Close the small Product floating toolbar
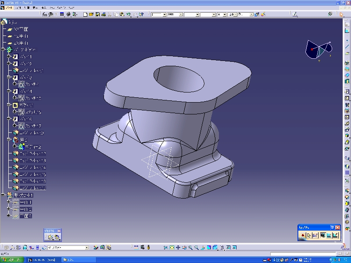 (x=59, y=231)
